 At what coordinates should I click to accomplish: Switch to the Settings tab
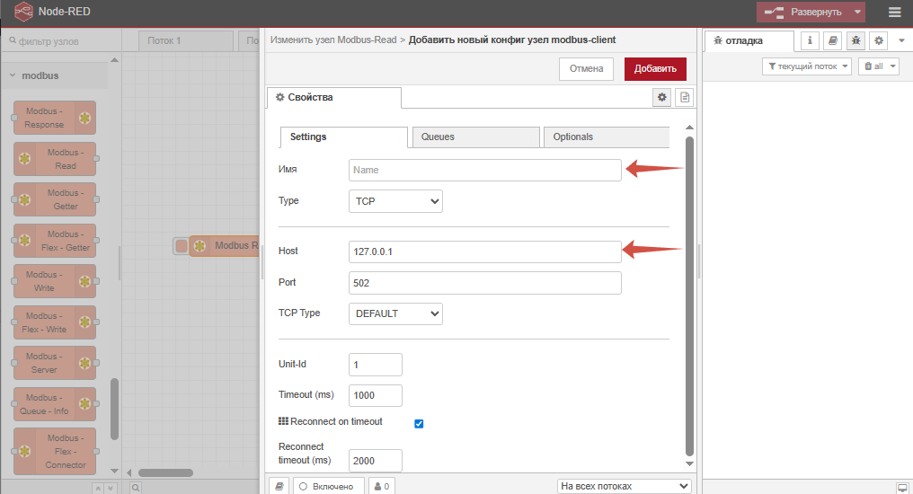pyautogui.click(x=344, y=137)
